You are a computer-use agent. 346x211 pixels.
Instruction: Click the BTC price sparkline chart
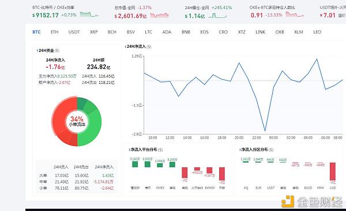coord(89,15)
